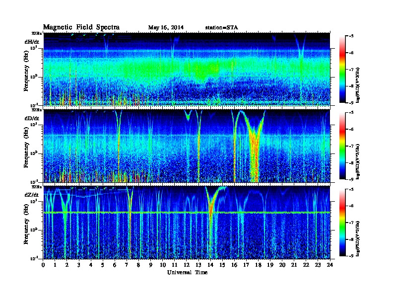The width and height of the screenshot is (393, 304).
Task: Click the "2" tick on the Universal Time axis
Action: 67,265
